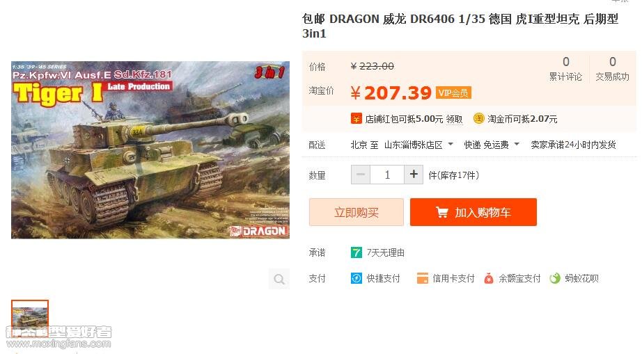Click the magnifier zoom icon under product image

click(279, 279)
